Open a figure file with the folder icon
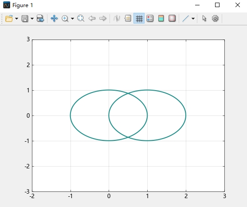The image size is (247, 207). [x=9, y=19]
